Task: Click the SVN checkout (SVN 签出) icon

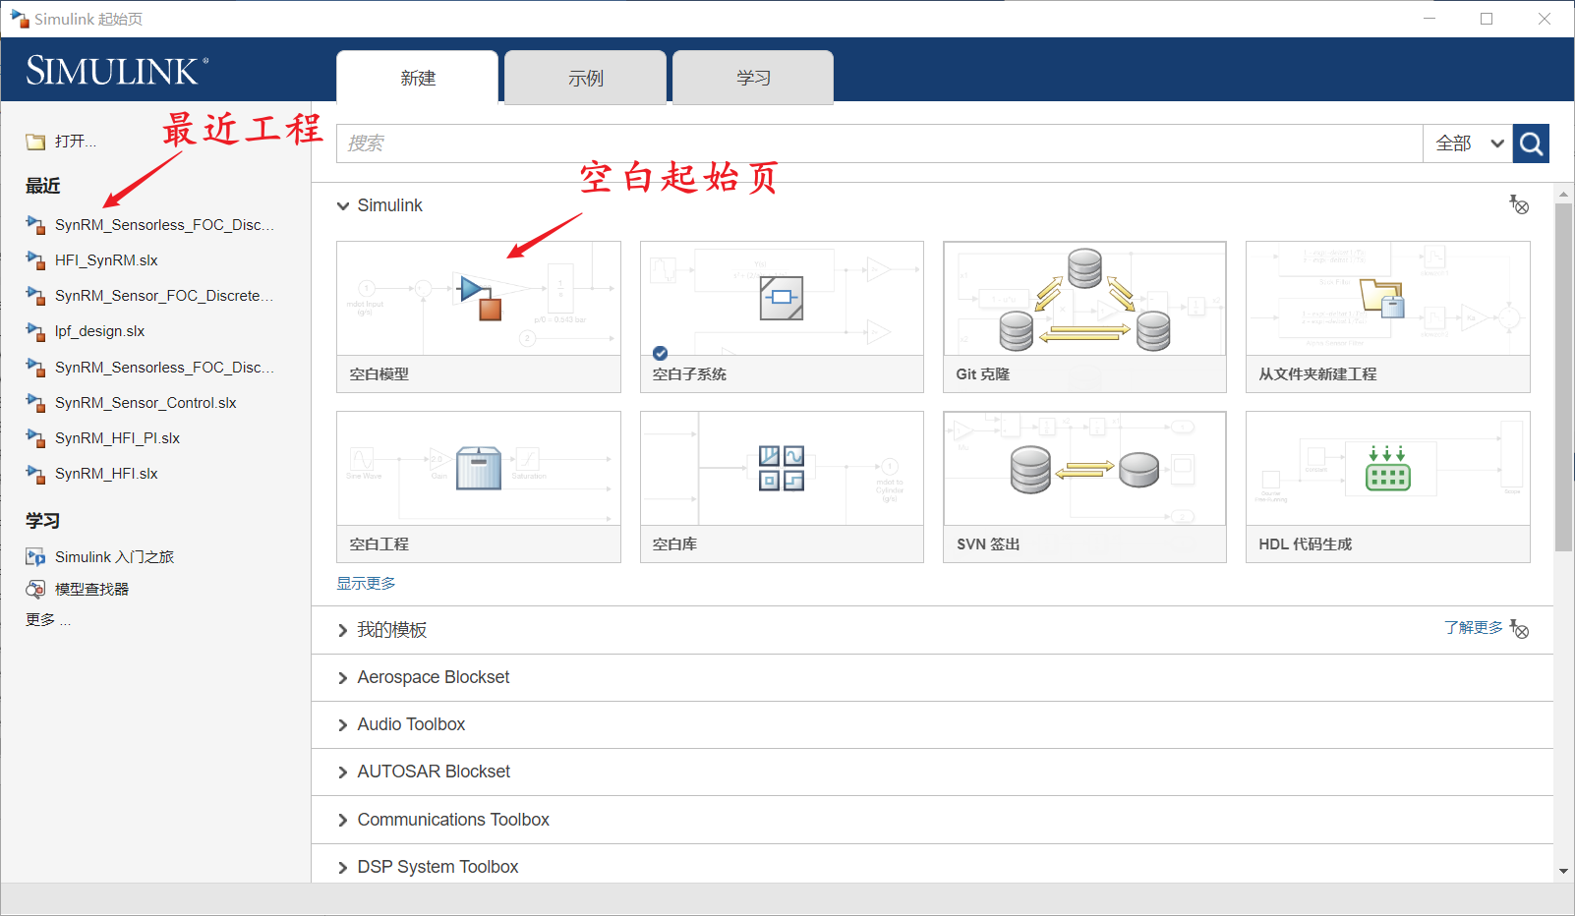Action: pyautogui.click(x=1084, y=469)
